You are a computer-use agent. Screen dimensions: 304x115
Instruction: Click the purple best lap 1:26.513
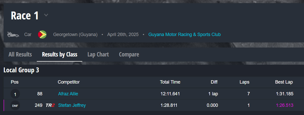(284, 105)
